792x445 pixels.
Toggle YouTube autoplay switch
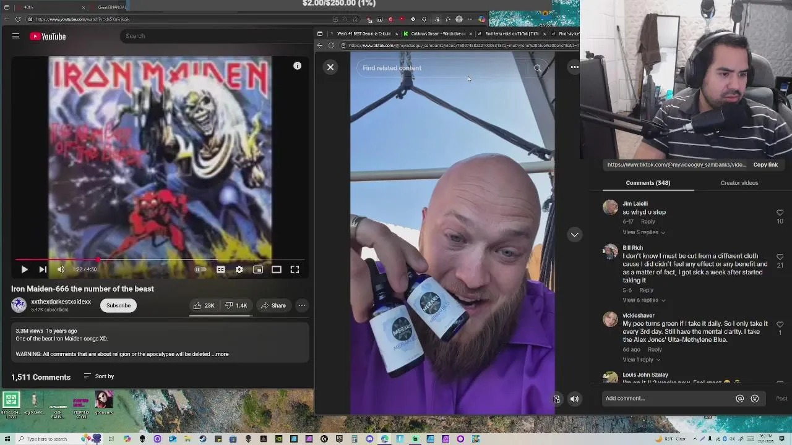coord(200,269)
